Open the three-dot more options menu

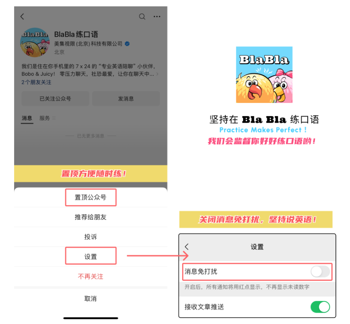click(x=157, y=17)
